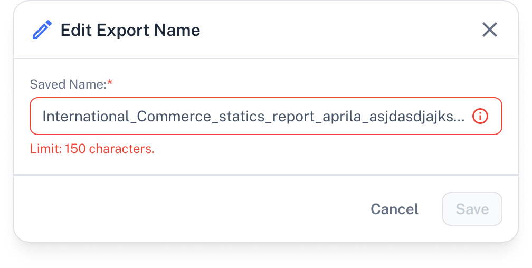The height and width of the screenshot is (268, 532).
Task: Focus the Saved Name input field
Action: click(x=265, y=116)
